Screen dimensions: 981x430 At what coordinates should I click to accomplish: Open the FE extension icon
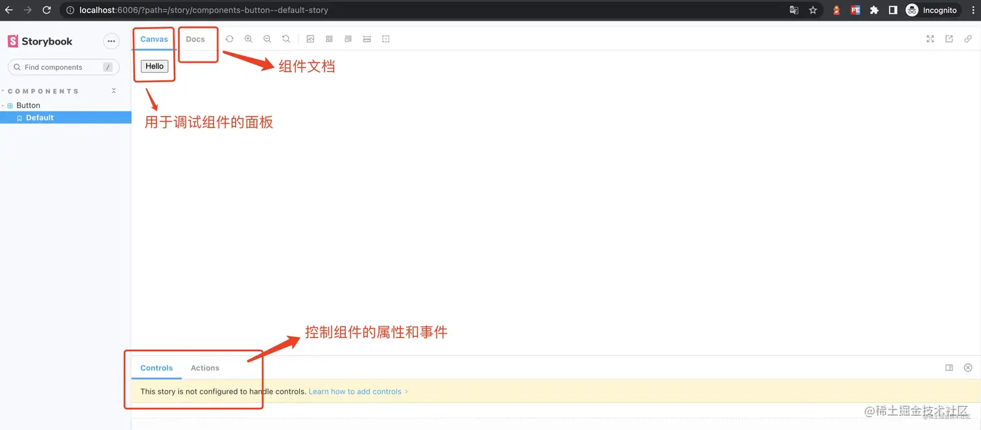[855, 10]
